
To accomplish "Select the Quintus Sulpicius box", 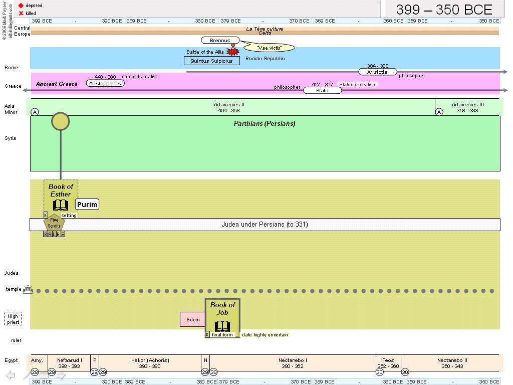I will coord(211,61).
